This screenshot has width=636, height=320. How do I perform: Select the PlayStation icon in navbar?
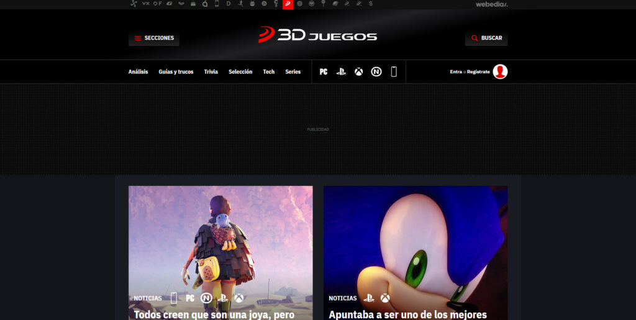[341, 72]
